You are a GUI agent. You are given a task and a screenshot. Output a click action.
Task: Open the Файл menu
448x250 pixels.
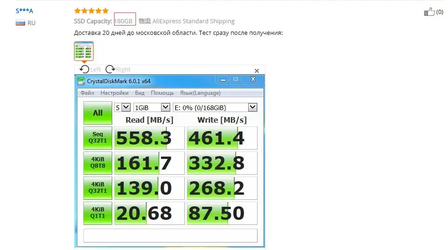tap(87, 93)
